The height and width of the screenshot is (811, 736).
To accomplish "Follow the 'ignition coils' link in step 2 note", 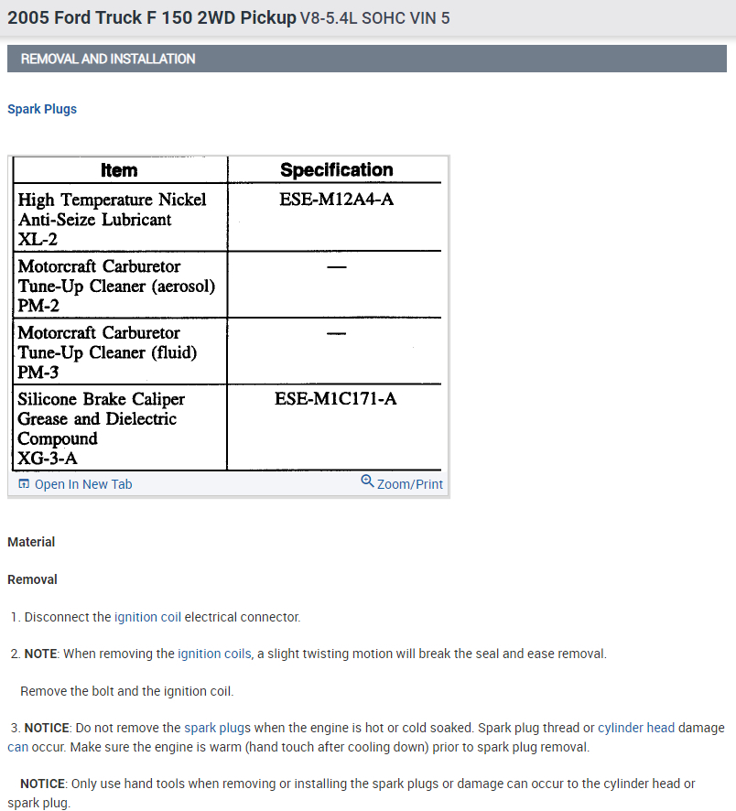I will (214, 654).
